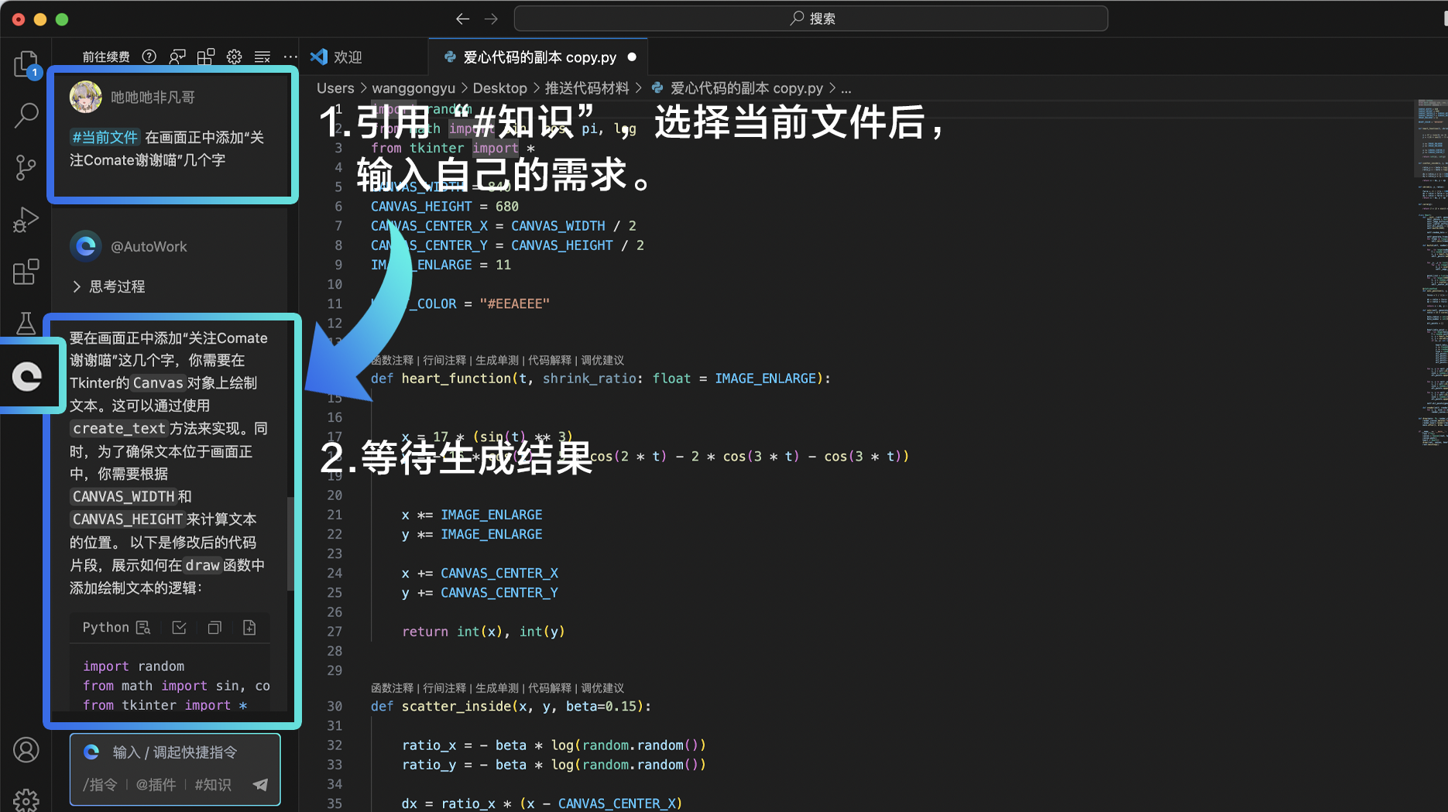Screen dimensions: 1448x812
Task: Open the trailing ellipsis breadcrumb symbol list
Action: click(846, 88)
